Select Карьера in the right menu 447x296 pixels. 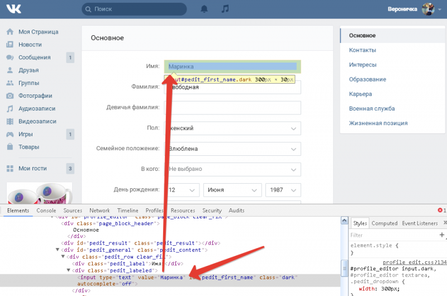point(360,94)
